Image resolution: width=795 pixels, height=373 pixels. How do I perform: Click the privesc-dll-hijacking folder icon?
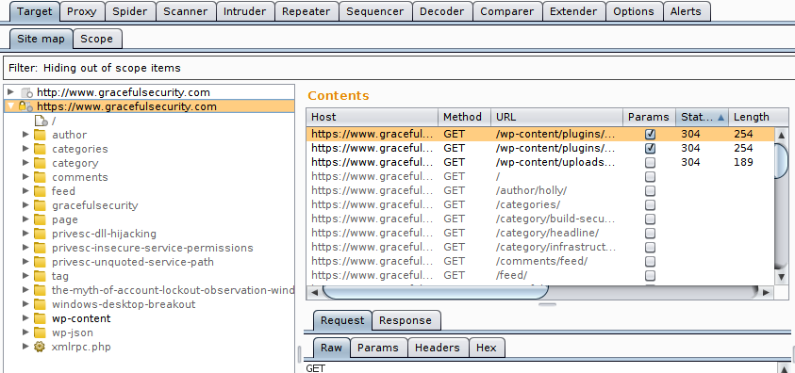click(40, 234)
